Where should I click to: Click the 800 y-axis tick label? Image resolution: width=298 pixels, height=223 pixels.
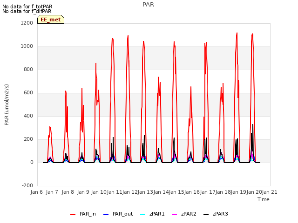28,69
